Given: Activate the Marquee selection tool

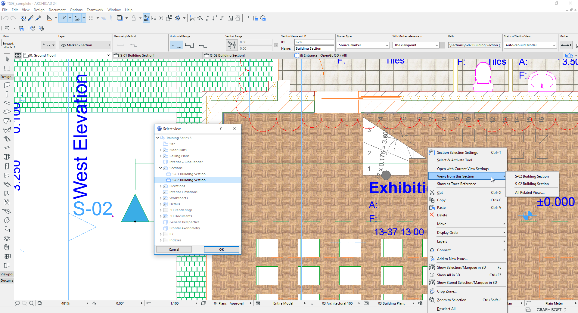Looking at the screenshot, I should [x=7, y=68].
